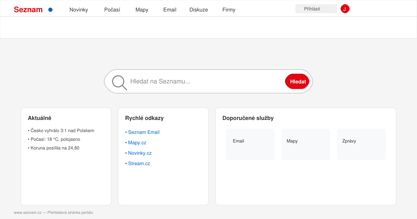
Task: Go to Počasí in the navigation bar
Action: 112,10
